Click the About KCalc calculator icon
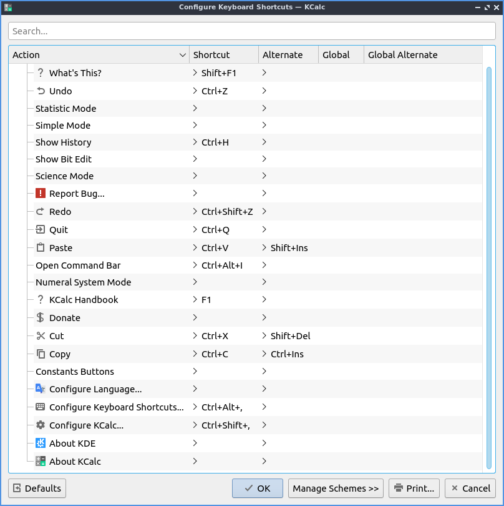 point(41,462)
